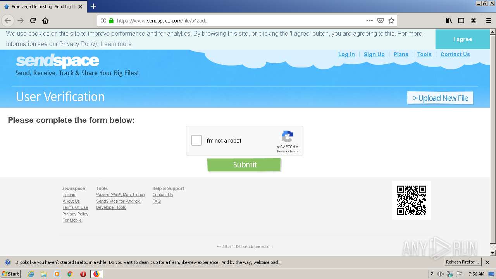Click the QR code image
Screen dimensions: 496x279
coord(412,200)
